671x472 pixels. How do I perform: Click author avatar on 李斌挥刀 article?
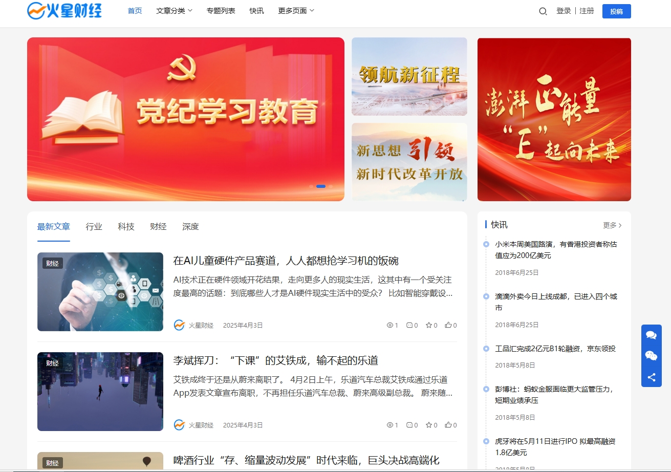179,425
